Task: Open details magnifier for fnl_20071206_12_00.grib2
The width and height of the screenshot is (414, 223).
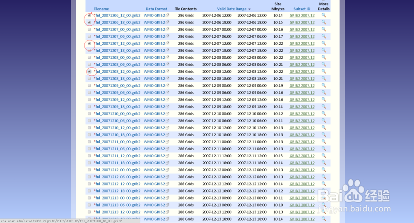Action: [x=324, y=15]
